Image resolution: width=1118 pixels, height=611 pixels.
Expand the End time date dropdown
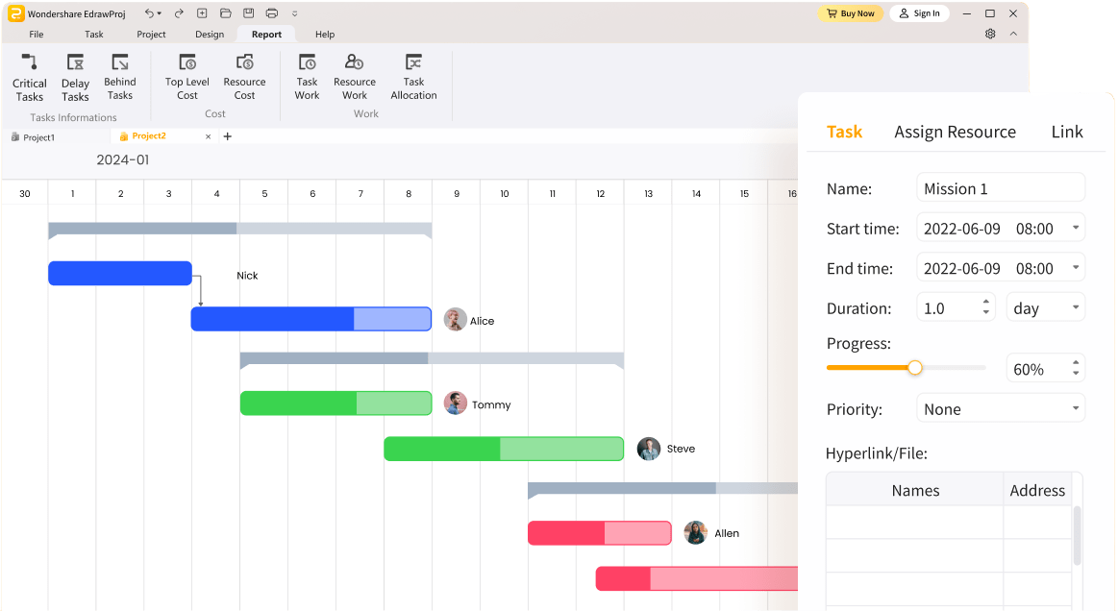click(1075, 268)
